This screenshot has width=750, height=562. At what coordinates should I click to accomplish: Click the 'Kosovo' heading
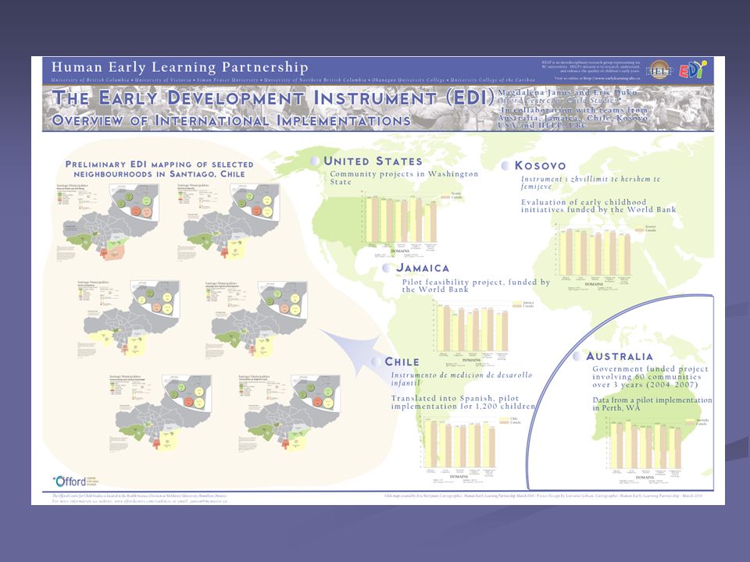(540, 165)
